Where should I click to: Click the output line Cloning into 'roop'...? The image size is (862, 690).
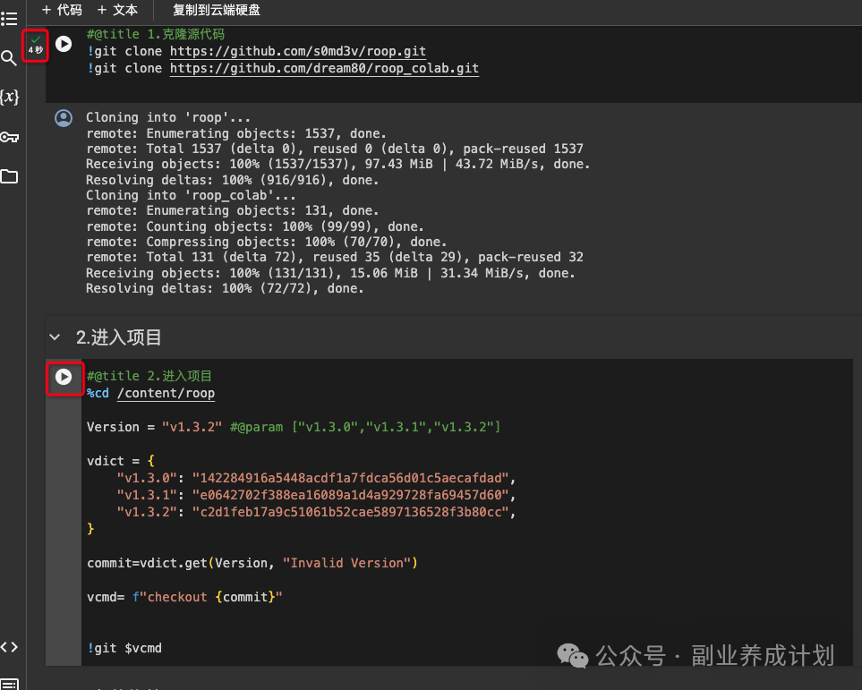(x=168, y=117)
